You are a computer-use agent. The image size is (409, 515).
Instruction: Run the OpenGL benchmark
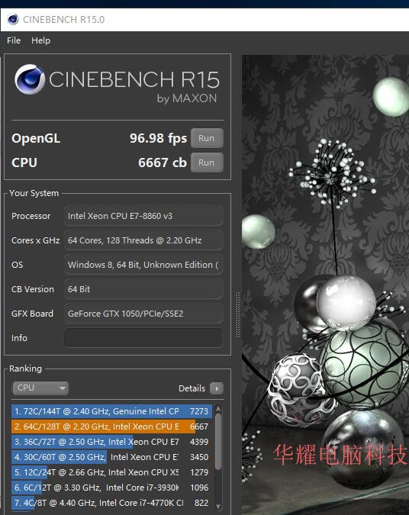(207, 138)
